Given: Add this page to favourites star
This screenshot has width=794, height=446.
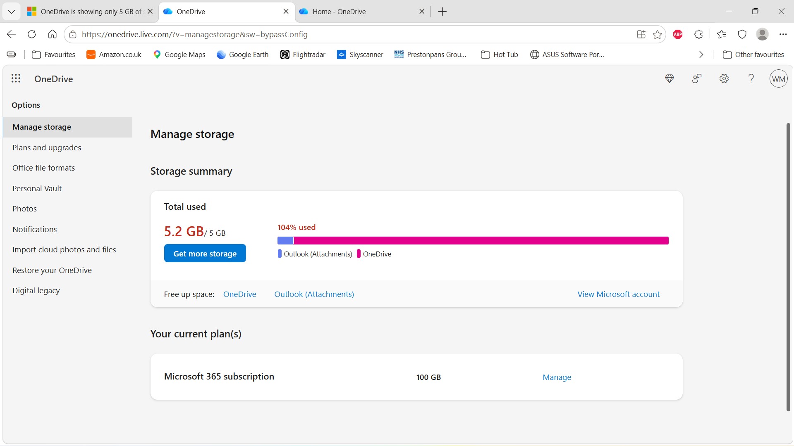Looking at the screenshot, I should (x=658, y=34).
